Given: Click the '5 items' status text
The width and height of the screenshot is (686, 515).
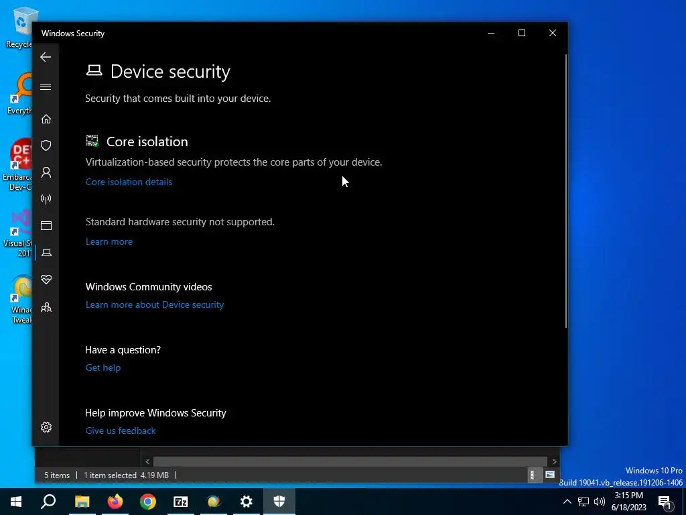Looking at the screenshot, I should pos(57,475).
